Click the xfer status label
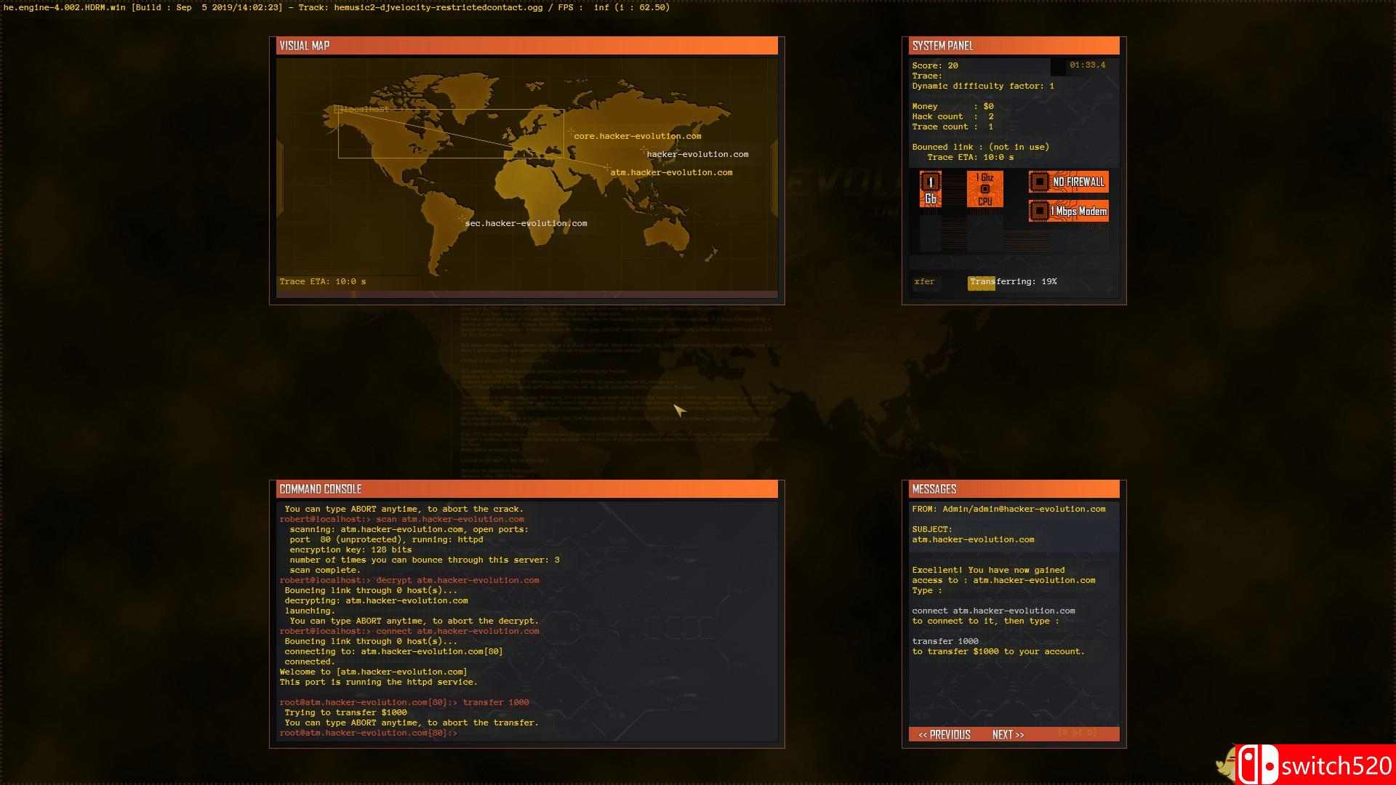 click(924, 282)
